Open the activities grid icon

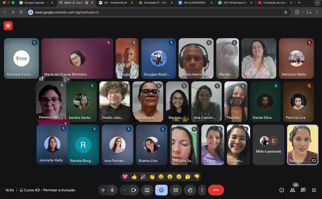pyautogui.click(x=314, y=190)
